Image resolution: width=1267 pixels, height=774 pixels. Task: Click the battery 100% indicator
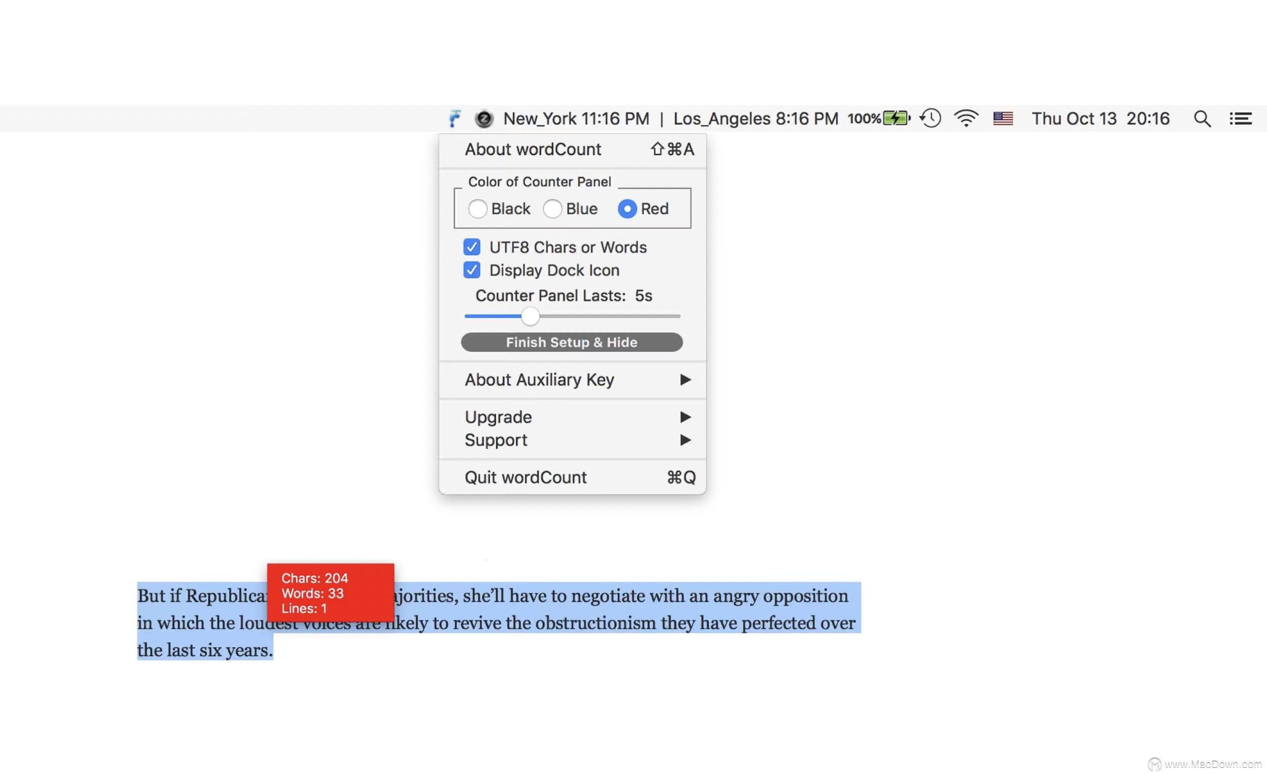point(879,118)
